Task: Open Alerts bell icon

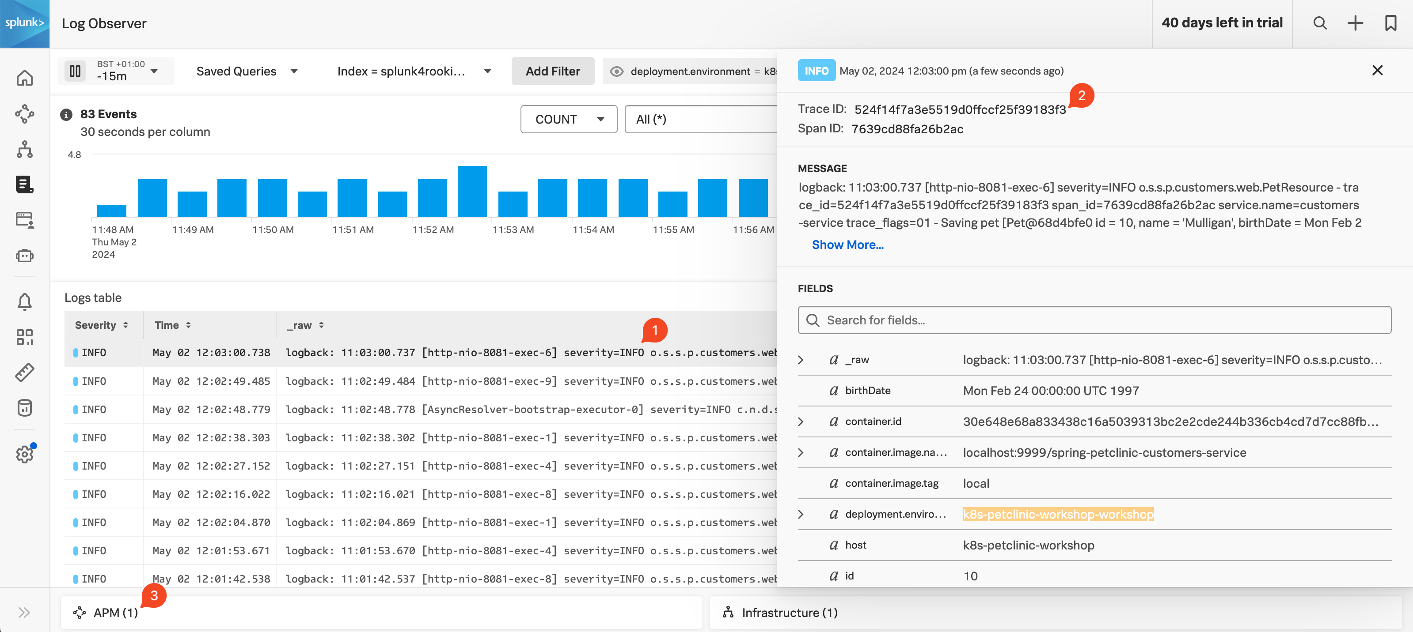Action: click(x=25, y=301)
